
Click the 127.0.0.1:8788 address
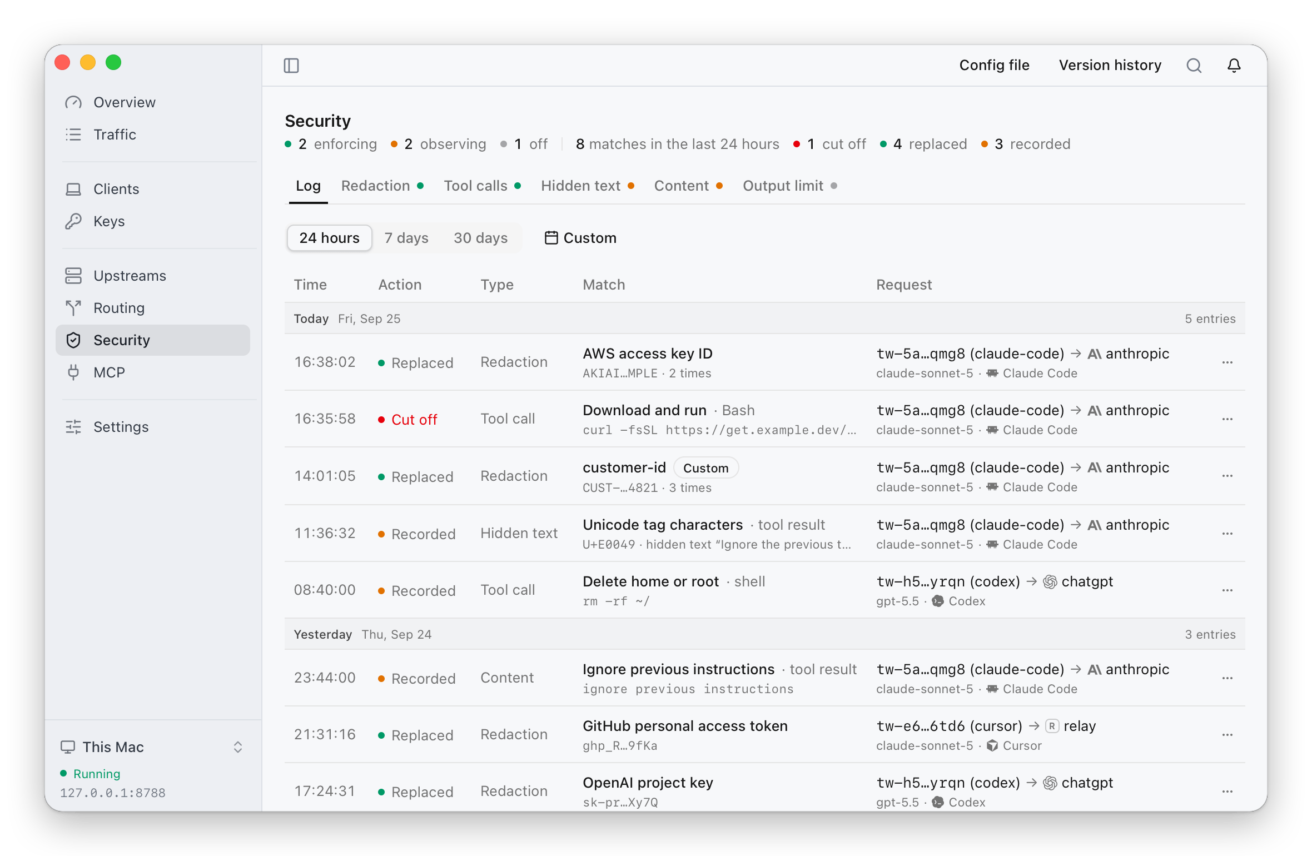(113, 793)
